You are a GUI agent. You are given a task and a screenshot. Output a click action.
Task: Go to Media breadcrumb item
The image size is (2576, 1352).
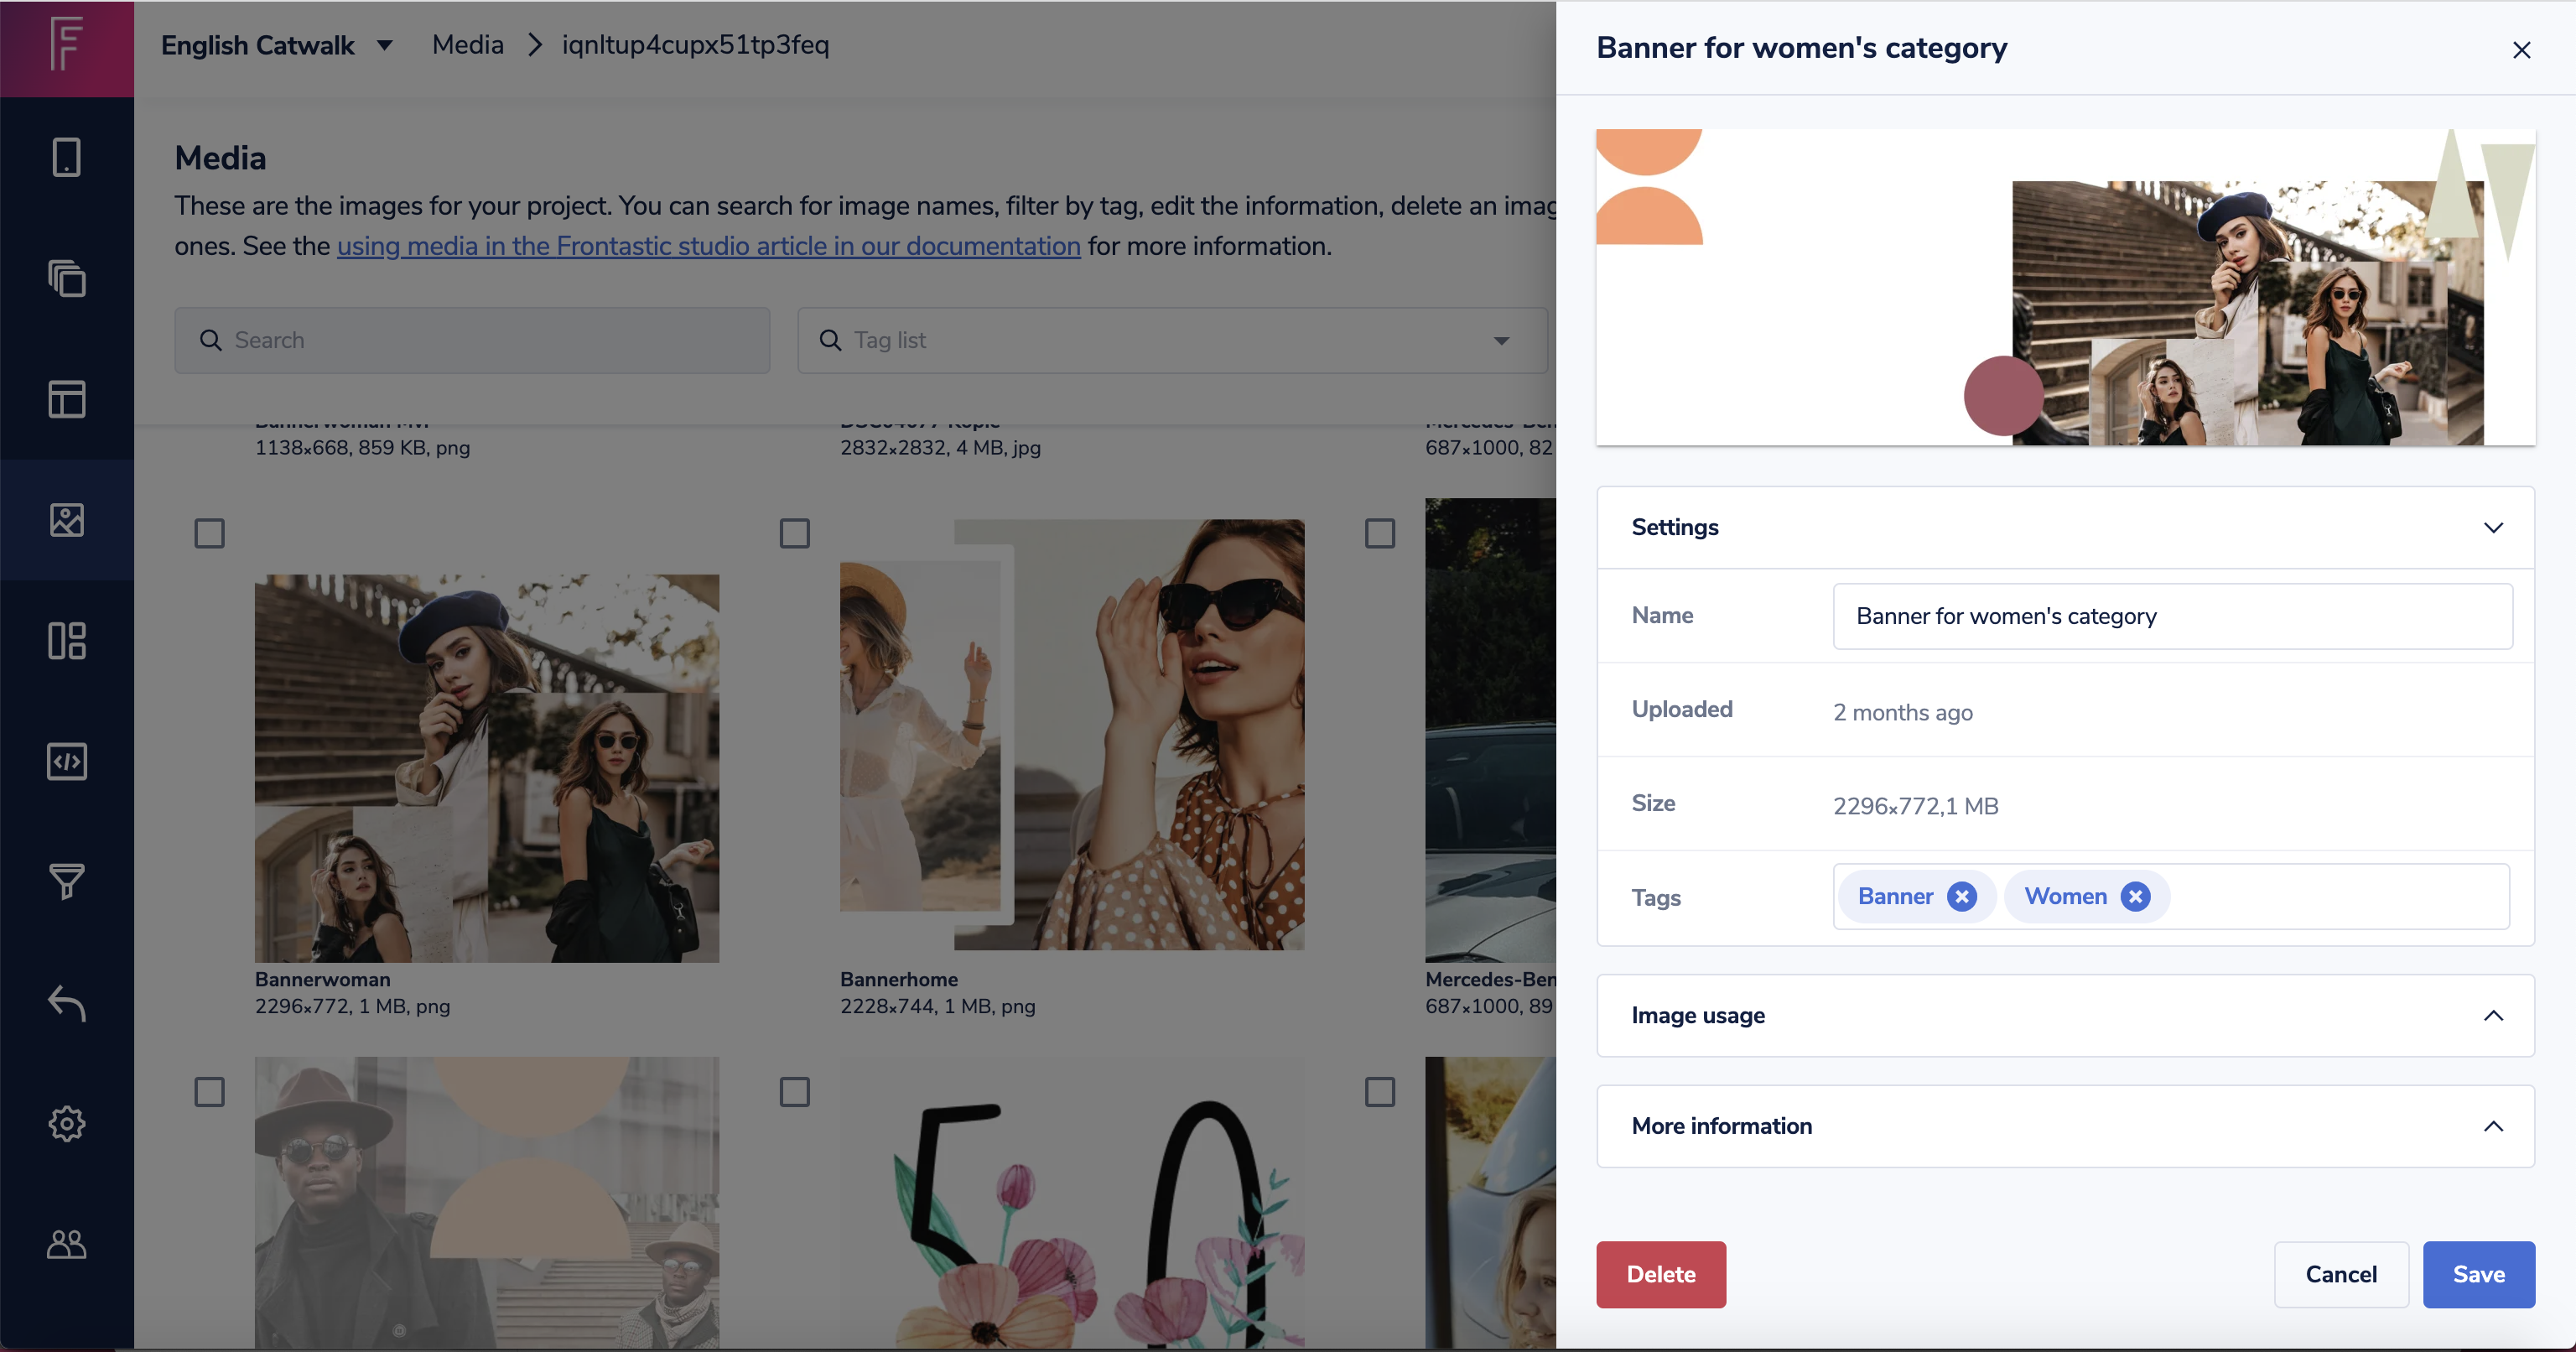click(467, 45)
